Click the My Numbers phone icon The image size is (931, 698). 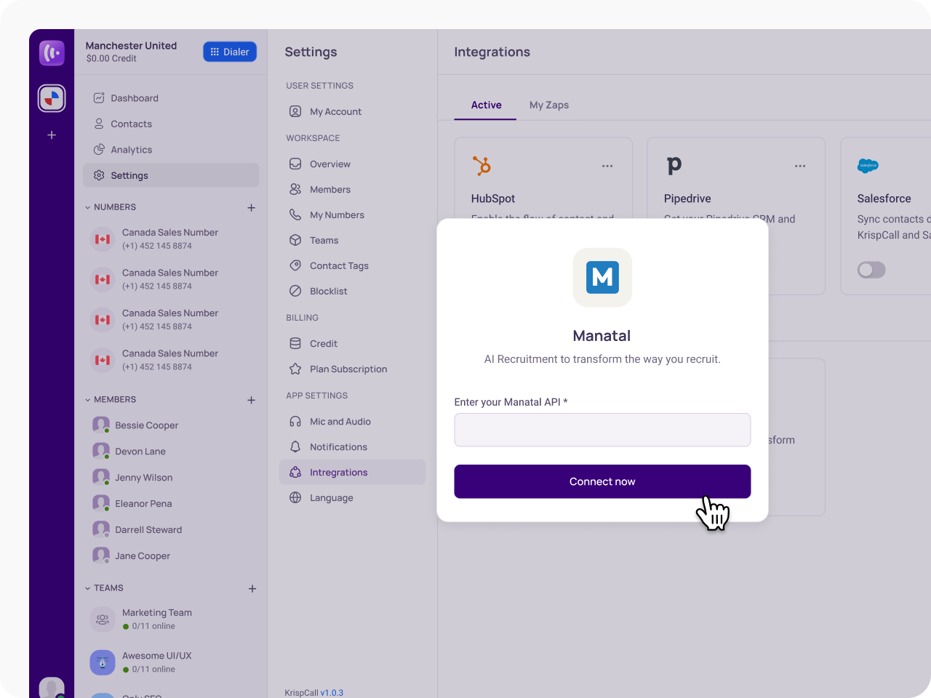tap(295, 214)
